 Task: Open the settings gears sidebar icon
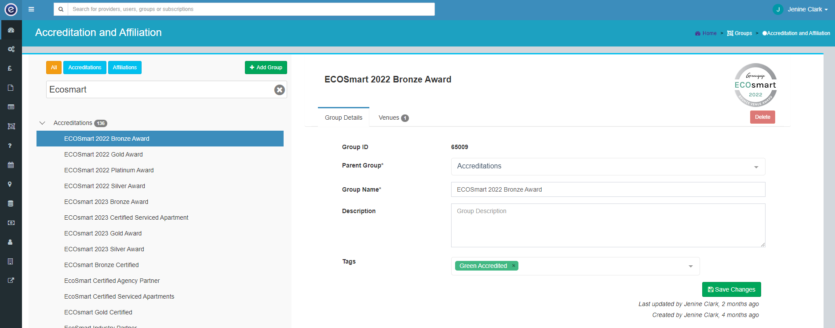11,49
